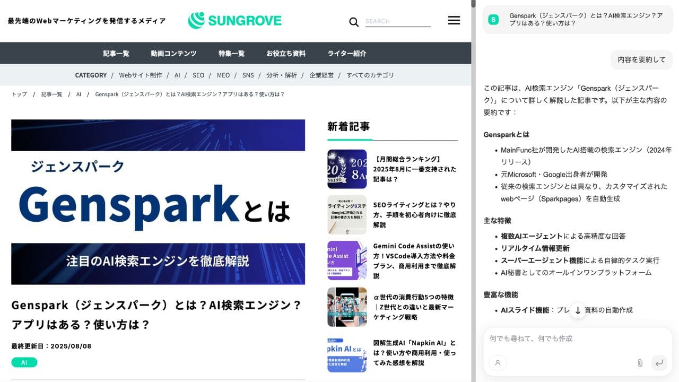Click the send message arrow button

click(x=659, y=363)
